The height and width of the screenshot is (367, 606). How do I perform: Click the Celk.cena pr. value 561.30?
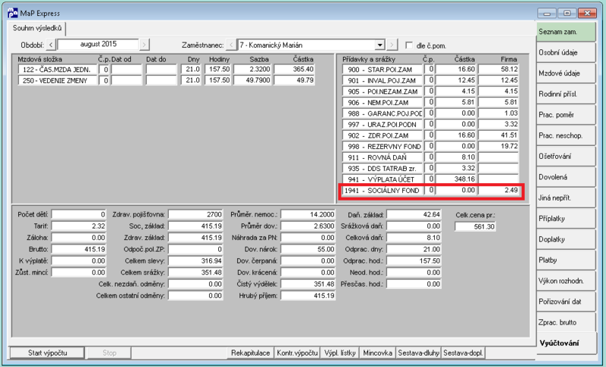point(475,226)
